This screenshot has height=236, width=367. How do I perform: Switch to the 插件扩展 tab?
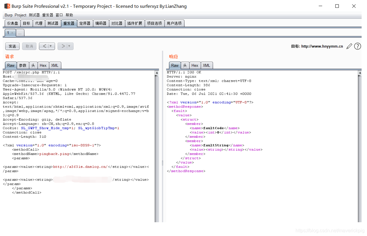[135, 23]
